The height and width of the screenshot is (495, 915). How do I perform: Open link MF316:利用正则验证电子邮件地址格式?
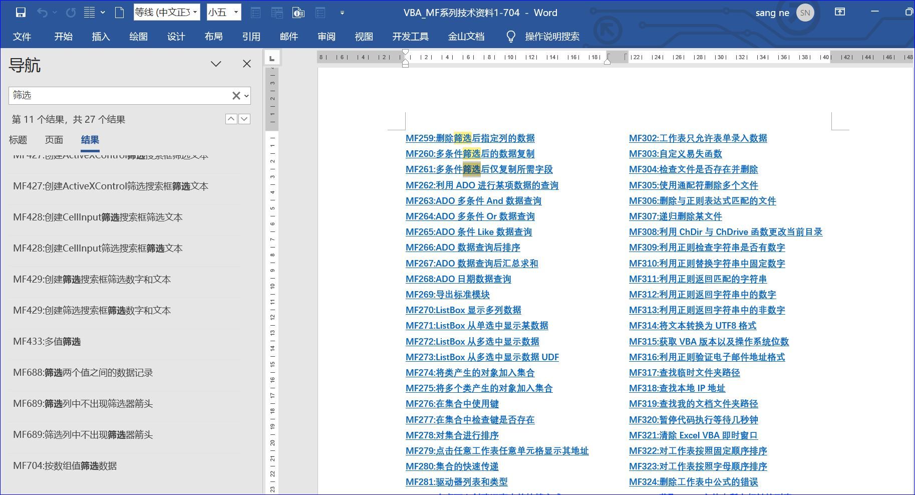pyautogui.click(x=707, y=357)
